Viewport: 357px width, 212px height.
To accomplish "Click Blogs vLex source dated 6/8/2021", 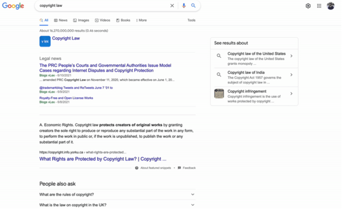I will [47, 102].
